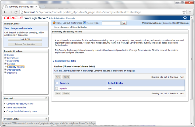Image resolution: width=195 pixels, height=127 pixels.
Task: Click the Release Configuration button
Action: click(x=25, y=44)
